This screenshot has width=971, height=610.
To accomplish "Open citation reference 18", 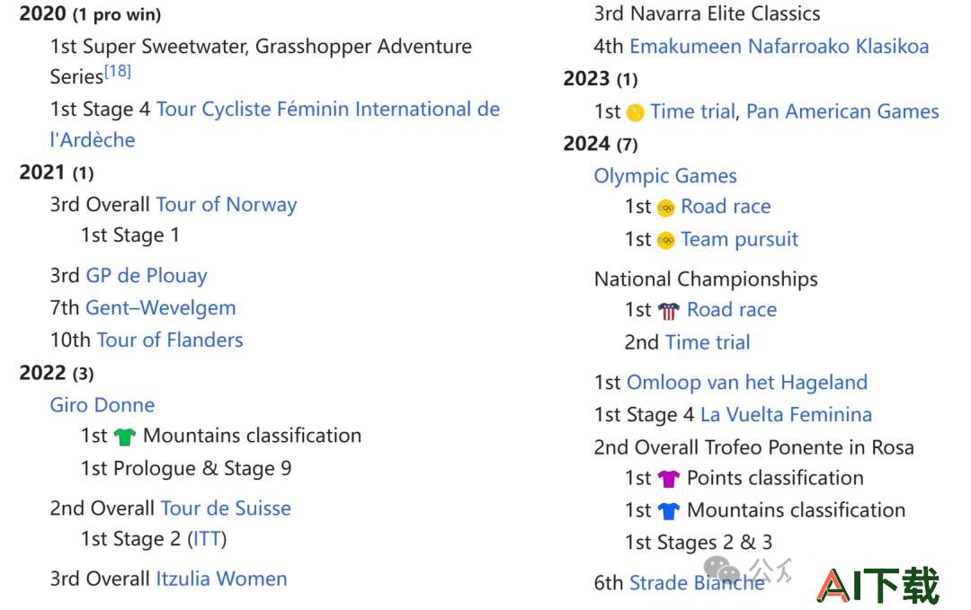I will click(118, 71).
